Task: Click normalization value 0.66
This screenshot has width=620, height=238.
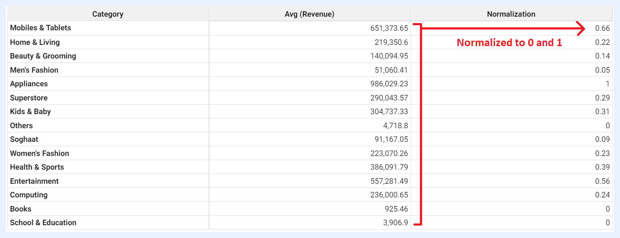Action: point(603,28)
